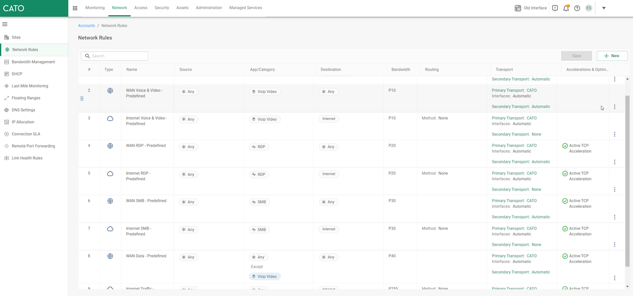Image resolution: width=633 pixels, height=296 pixels.
Task: Expand the account dropdown arrow in header
Action: 604,8
